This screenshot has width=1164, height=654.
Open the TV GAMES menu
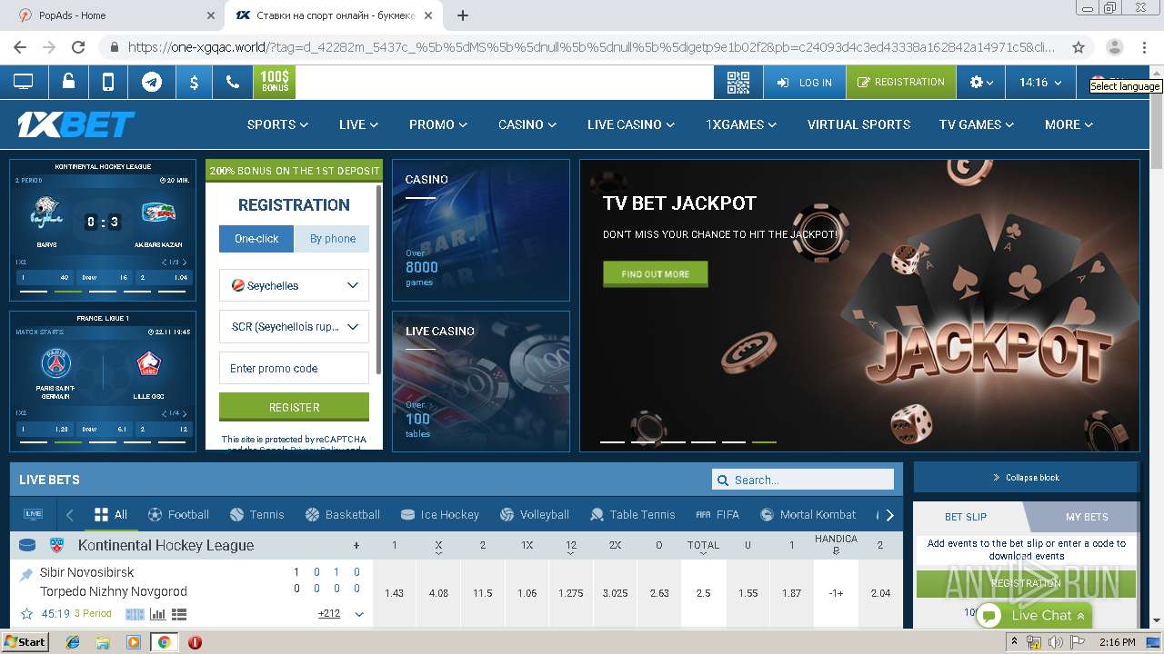click(977, 124)
